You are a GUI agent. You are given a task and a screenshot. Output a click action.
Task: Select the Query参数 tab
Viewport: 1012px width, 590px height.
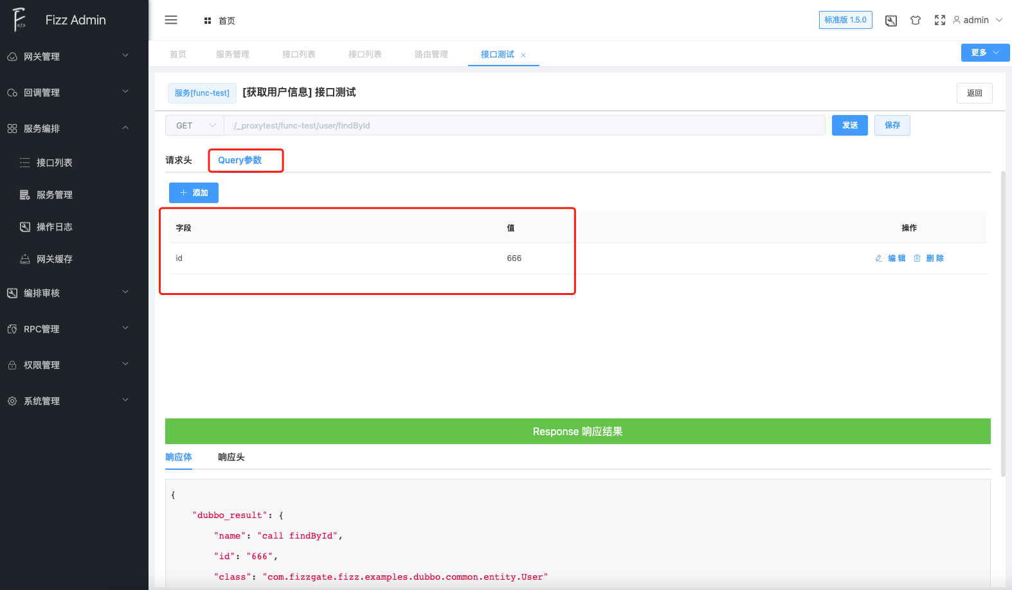tap(240, 160)
